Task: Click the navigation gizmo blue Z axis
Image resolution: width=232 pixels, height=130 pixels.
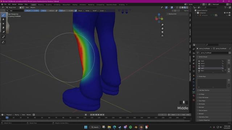Action: [x=159, y=14]
